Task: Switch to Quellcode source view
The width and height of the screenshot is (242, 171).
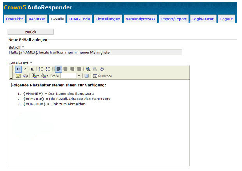Action: click(x=102, y=76)
